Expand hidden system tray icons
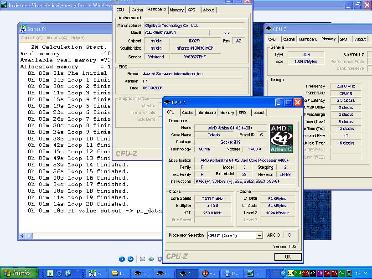This screenshot has width=372, height=279. [283, 274]
